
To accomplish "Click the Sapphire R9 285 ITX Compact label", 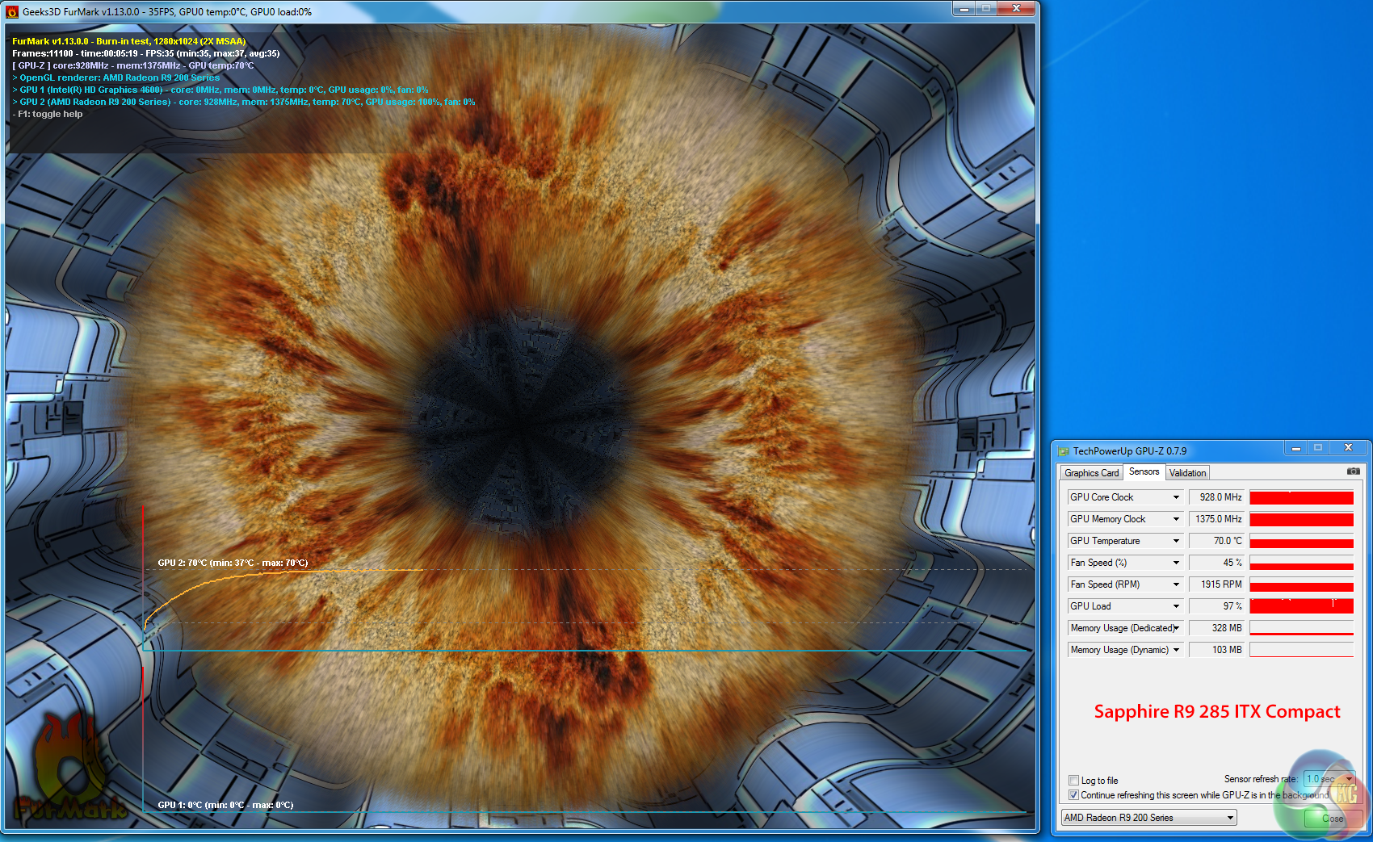I will tap(1217, 711).
